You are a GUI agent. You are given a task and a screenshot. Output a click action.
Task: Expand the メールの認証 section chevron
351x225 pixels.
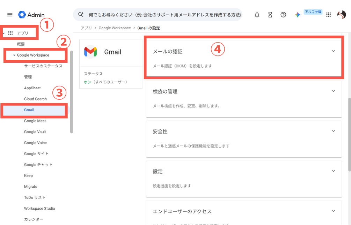coord(333,51)
